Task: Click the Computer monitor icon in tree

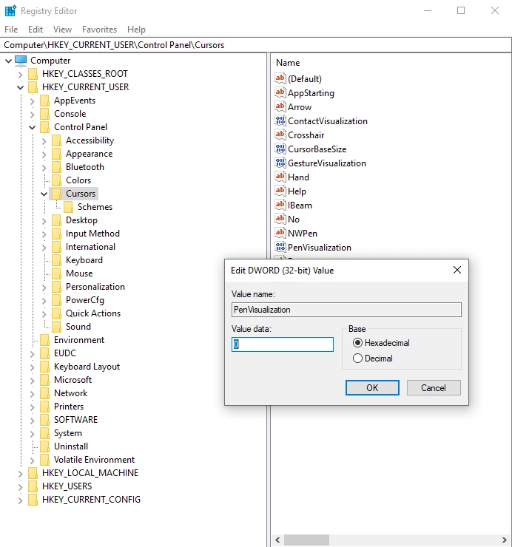Action: [x=21, y=61]
